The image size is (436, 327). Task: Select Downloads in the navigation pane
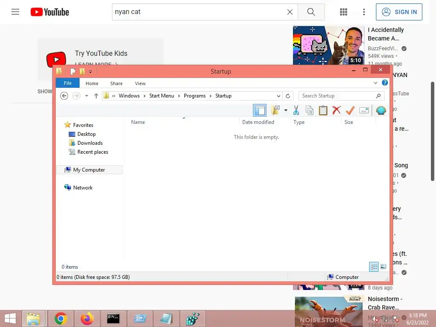point(90,143)
